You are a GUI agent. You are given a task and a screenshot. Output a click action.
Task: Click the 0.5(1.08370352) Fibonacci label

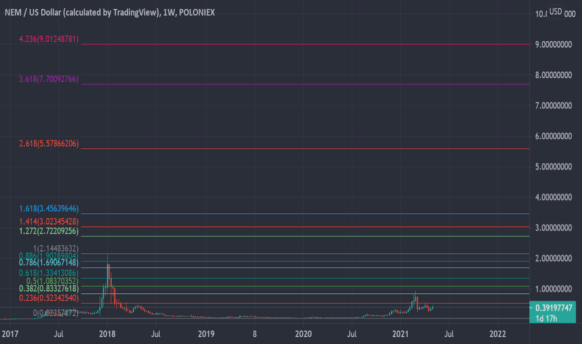(x=52, y=281)
